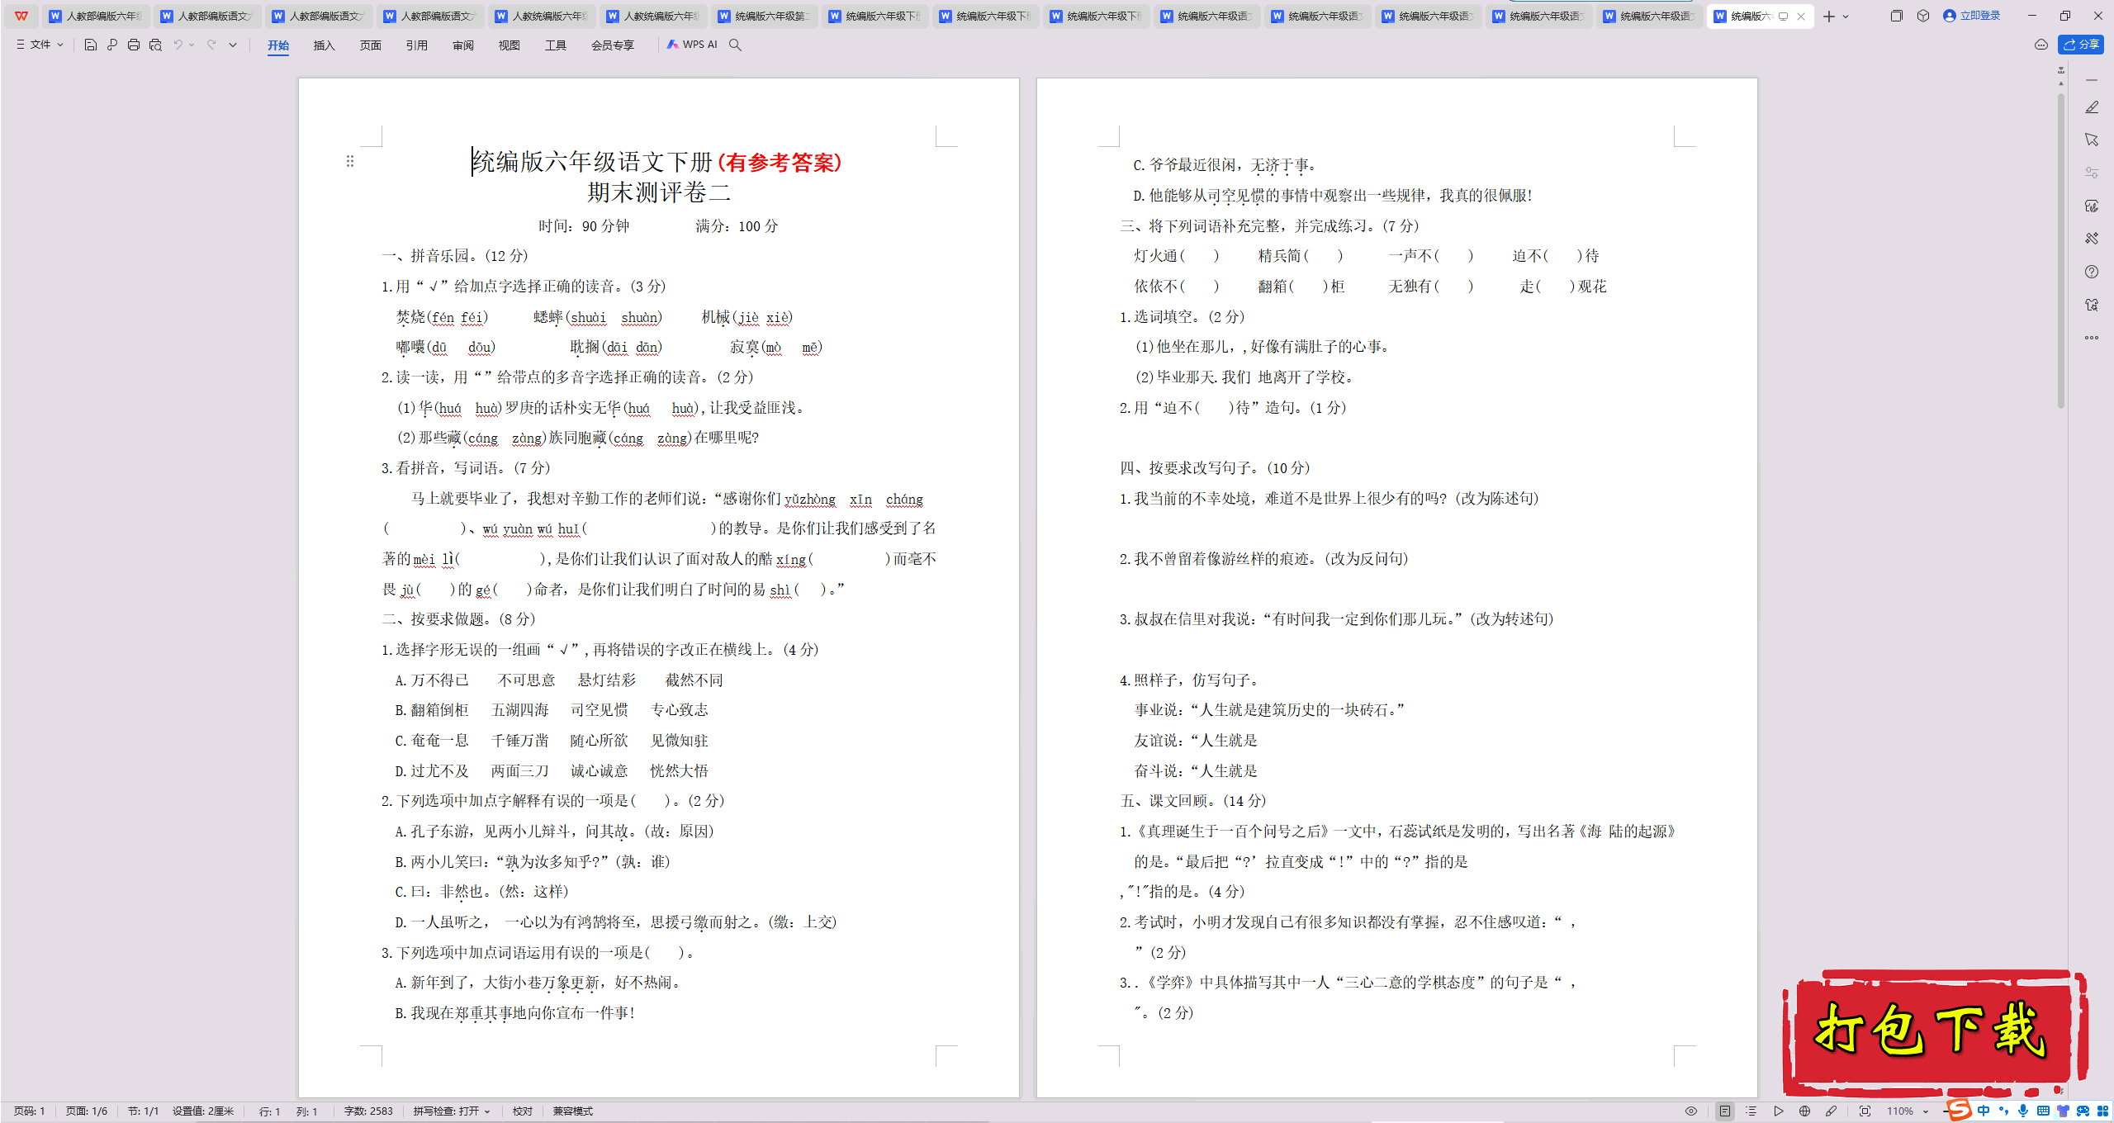This screenshot has width=2114, height=1123.
Task: Switch to web layout globe icon
Action: 1805,1111
